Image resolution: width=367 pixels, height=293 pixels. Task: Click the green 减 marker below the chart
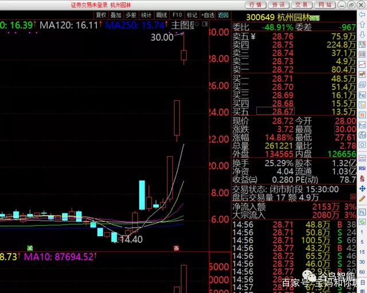pos(30,248)
